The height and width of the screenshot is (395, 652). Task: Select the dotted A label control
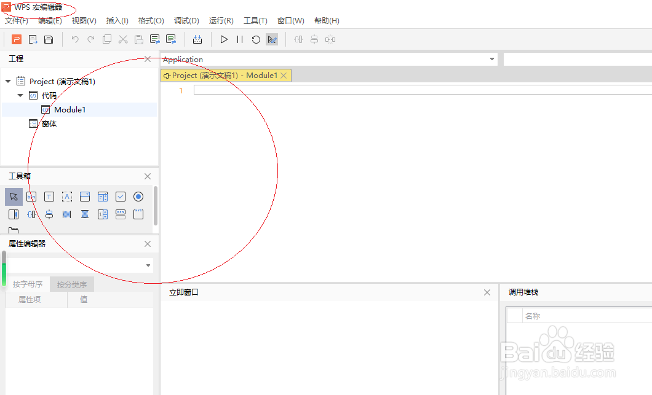click(x=67, y=197)
